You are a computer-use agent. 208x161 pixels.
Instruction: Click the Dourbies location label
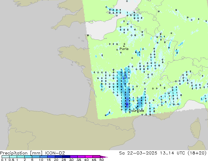(136, 110)
